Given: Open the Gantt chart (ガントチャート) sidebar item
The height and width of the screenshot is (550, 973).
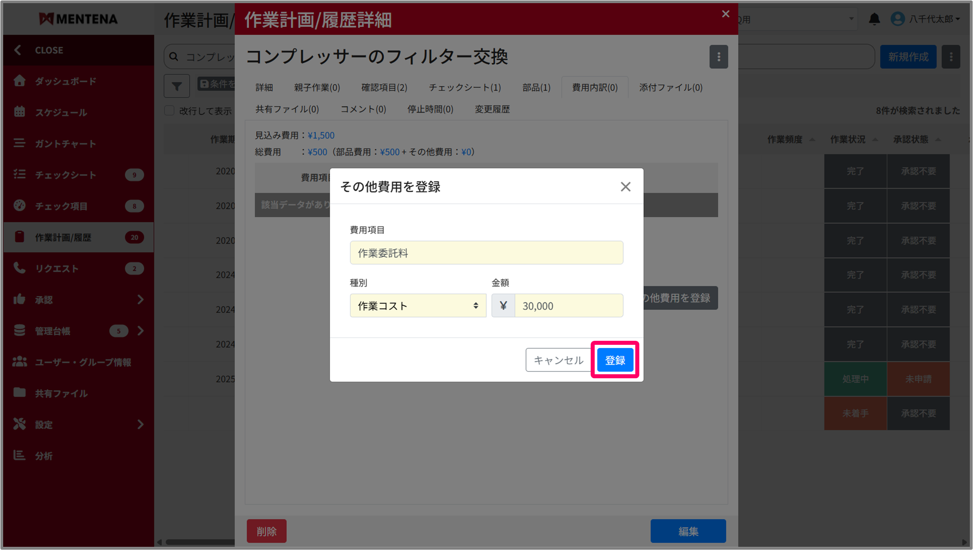Looking at the screenshot, I should pyautogui.click(x=65, y=144).
